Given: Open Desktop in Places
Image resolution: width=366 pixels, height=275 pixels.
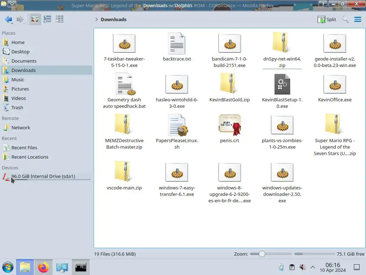Looking at the screenshot, I should pos(47,52).
